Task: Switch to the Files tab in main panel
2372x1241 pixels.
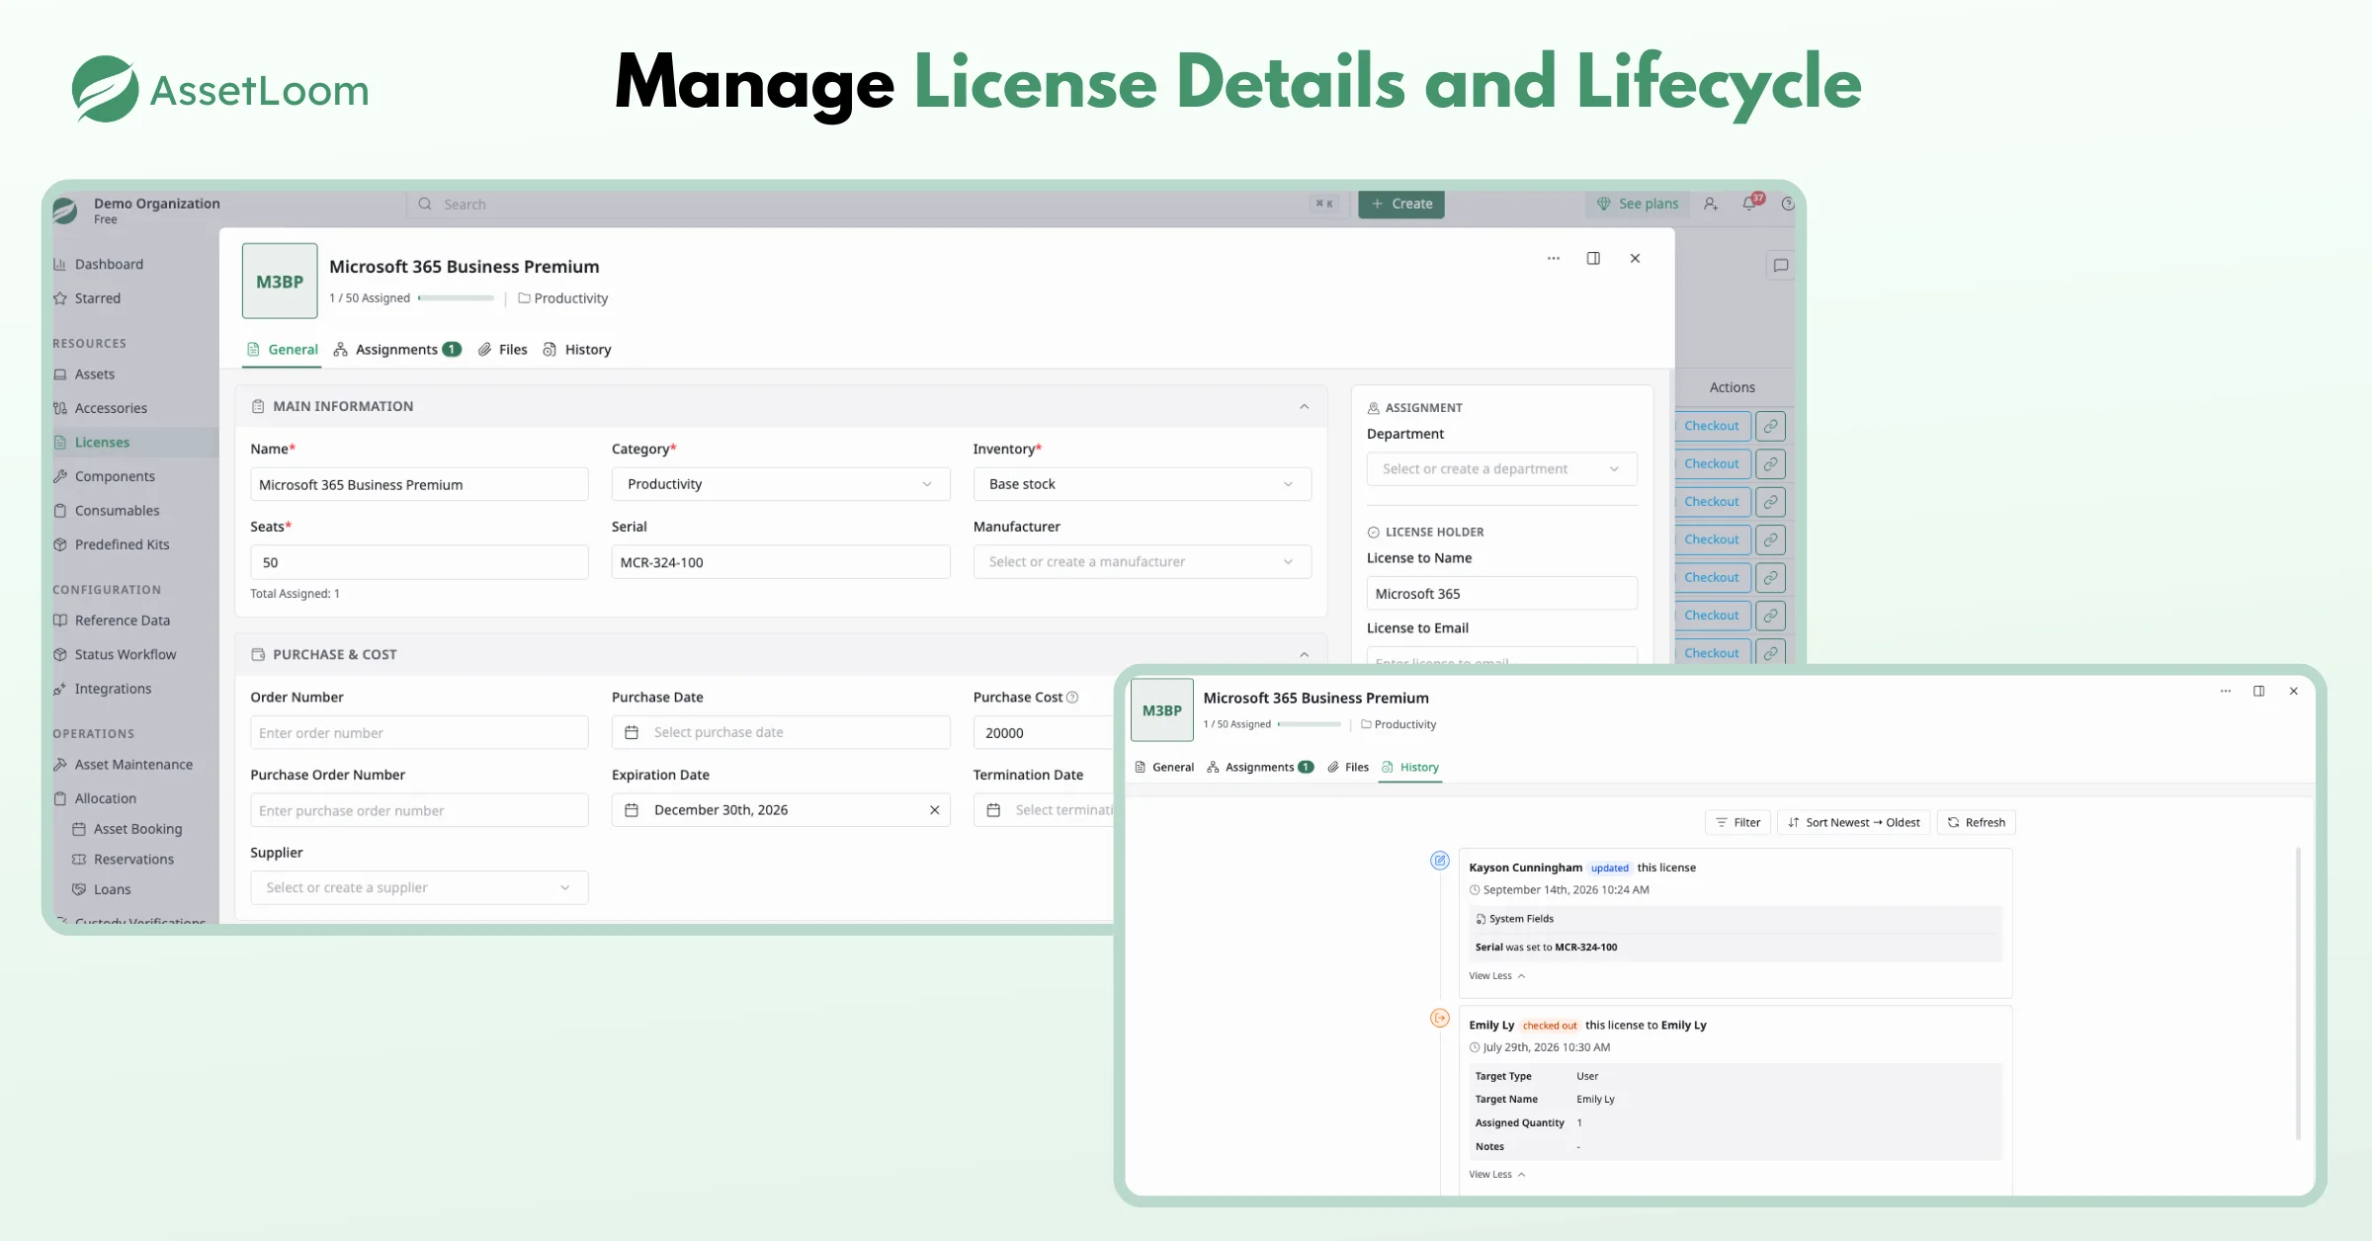Action: tap(503, 349)
